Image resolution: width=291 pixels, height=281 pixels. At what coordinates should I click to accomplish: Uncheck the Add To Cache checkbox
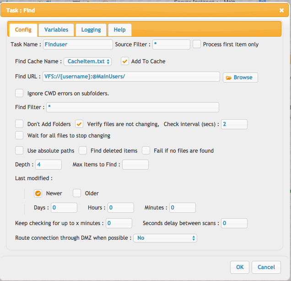[x=125, y=61]
